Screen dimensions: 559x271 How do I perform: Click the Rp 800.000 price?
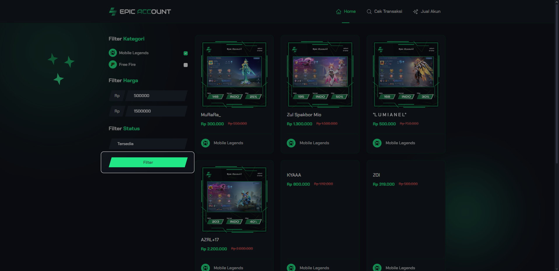[x=298, y=184]
